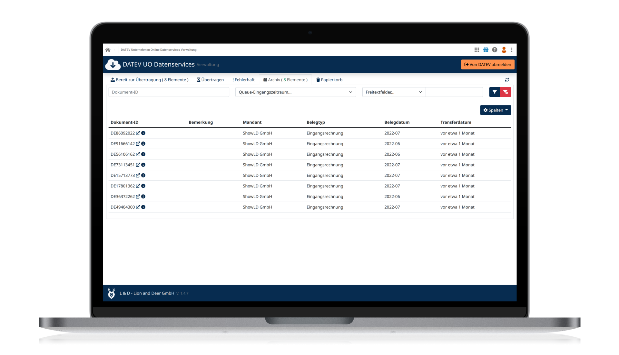Open the orange user profile icon
The height and width of the screenshot is (355, 619).
tap(504, 50)
